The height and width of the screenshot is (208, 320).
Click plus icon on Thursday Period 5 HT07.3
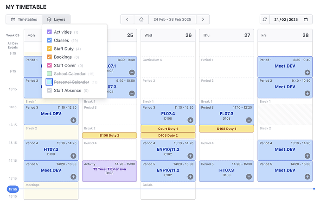[249, 177]
